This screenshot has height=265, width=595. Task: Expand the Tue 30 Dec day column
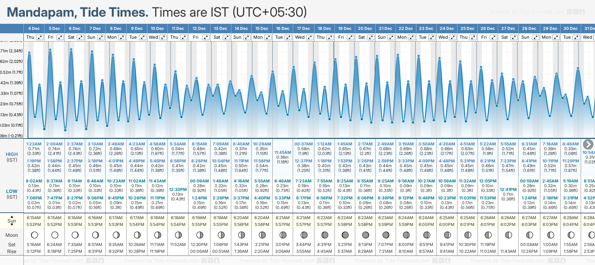click(576, 37)
